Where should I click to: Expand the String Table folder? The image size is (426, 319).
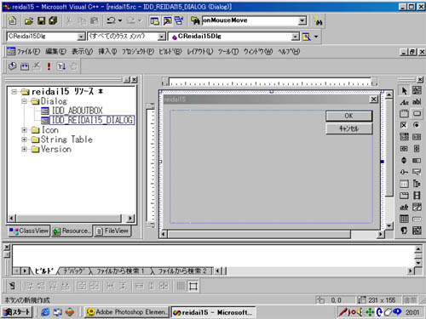[x=24, y=140]
